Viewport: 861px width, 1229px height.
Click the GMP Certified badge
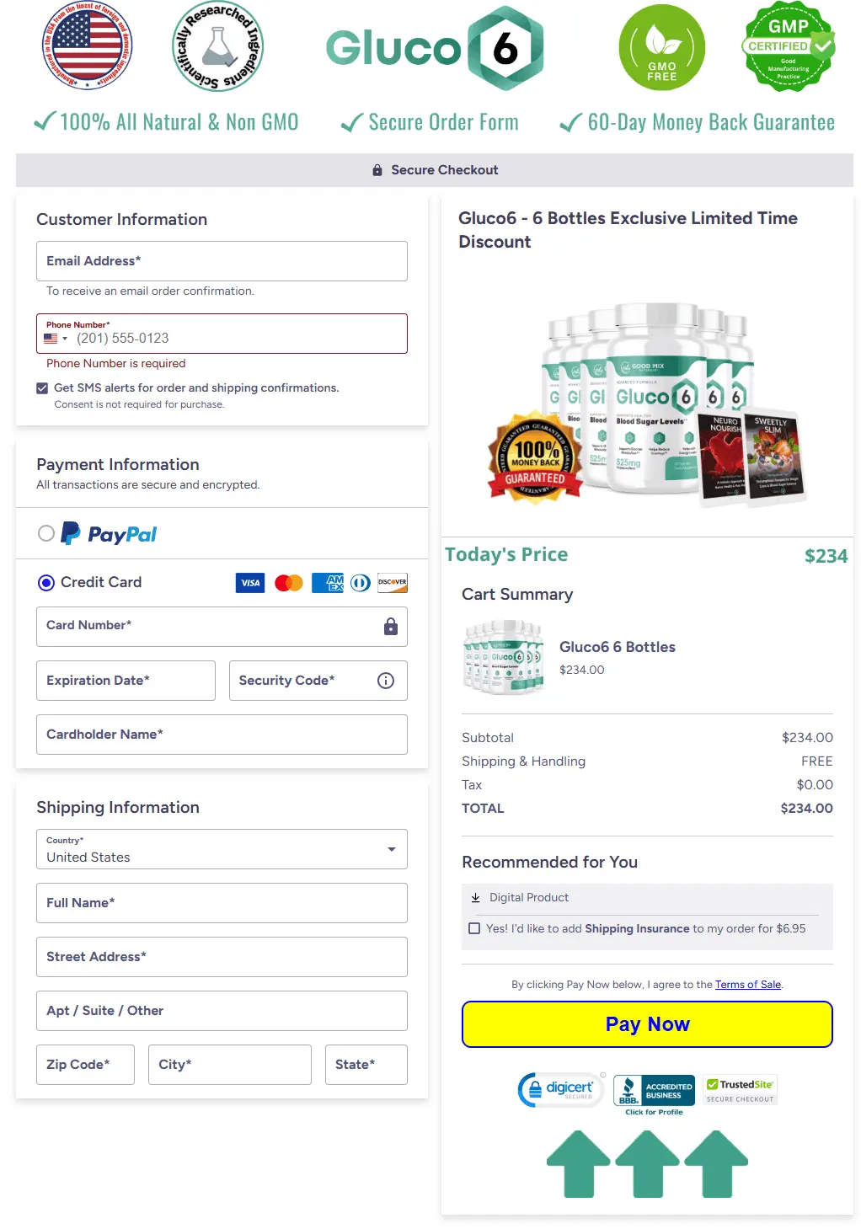787,47
